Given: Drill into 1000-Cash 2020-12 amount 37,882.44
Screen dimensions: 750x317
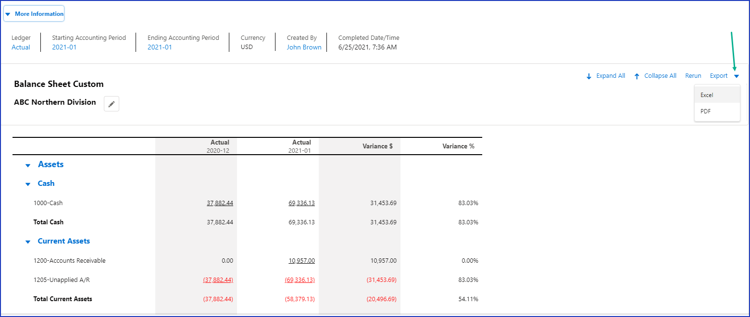Looking at the screenshot, I should click(x=220, y=203).
